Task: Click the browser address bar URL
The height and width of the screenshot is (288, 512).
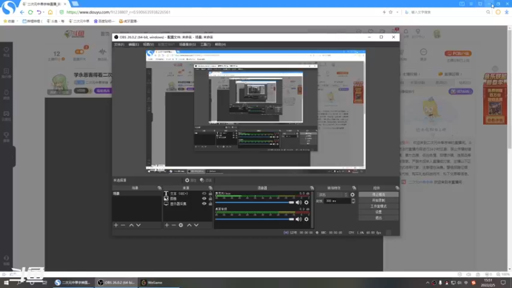Action: click(x=118, y=12)
